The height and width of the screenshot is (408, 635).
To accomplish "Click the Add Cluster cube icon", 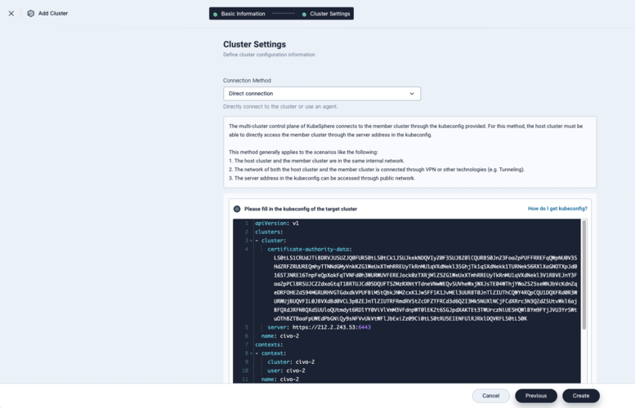I will pos(31,13).
